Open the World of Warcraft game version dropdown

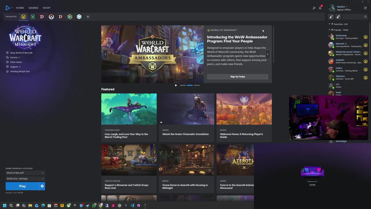point(25,173)
